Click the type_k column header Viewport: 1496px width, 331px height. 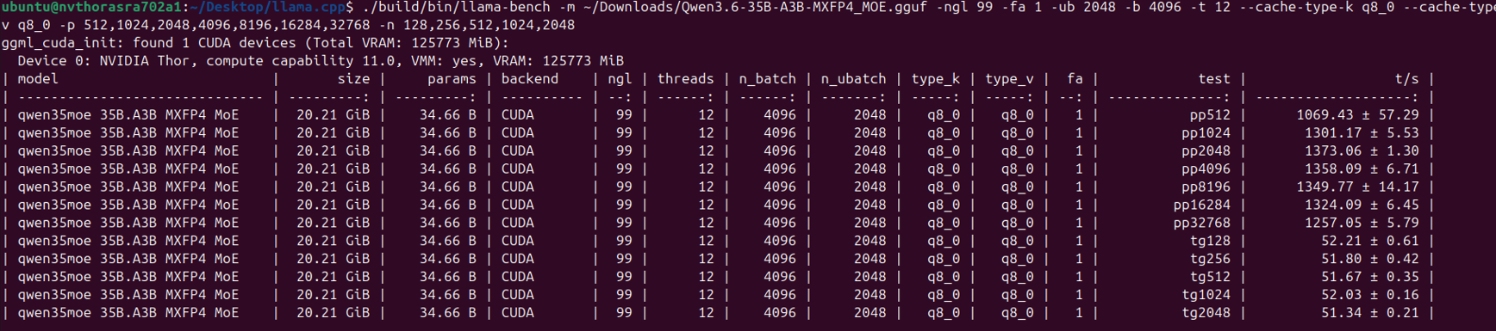click(x=935, y=79)
